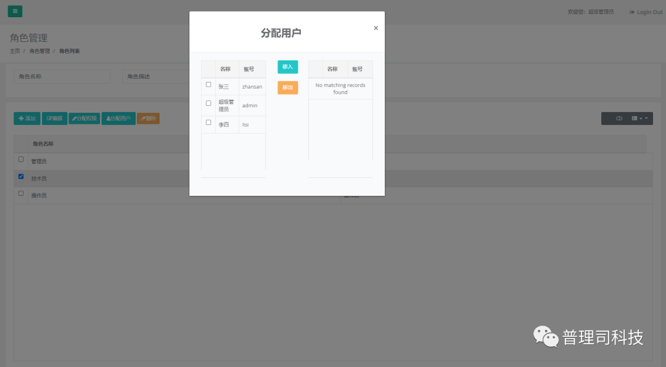The width and height of the screenshot is (666, 367).
Task: Check the 管理员 row checkbox
Action: [x=21, y=159]
